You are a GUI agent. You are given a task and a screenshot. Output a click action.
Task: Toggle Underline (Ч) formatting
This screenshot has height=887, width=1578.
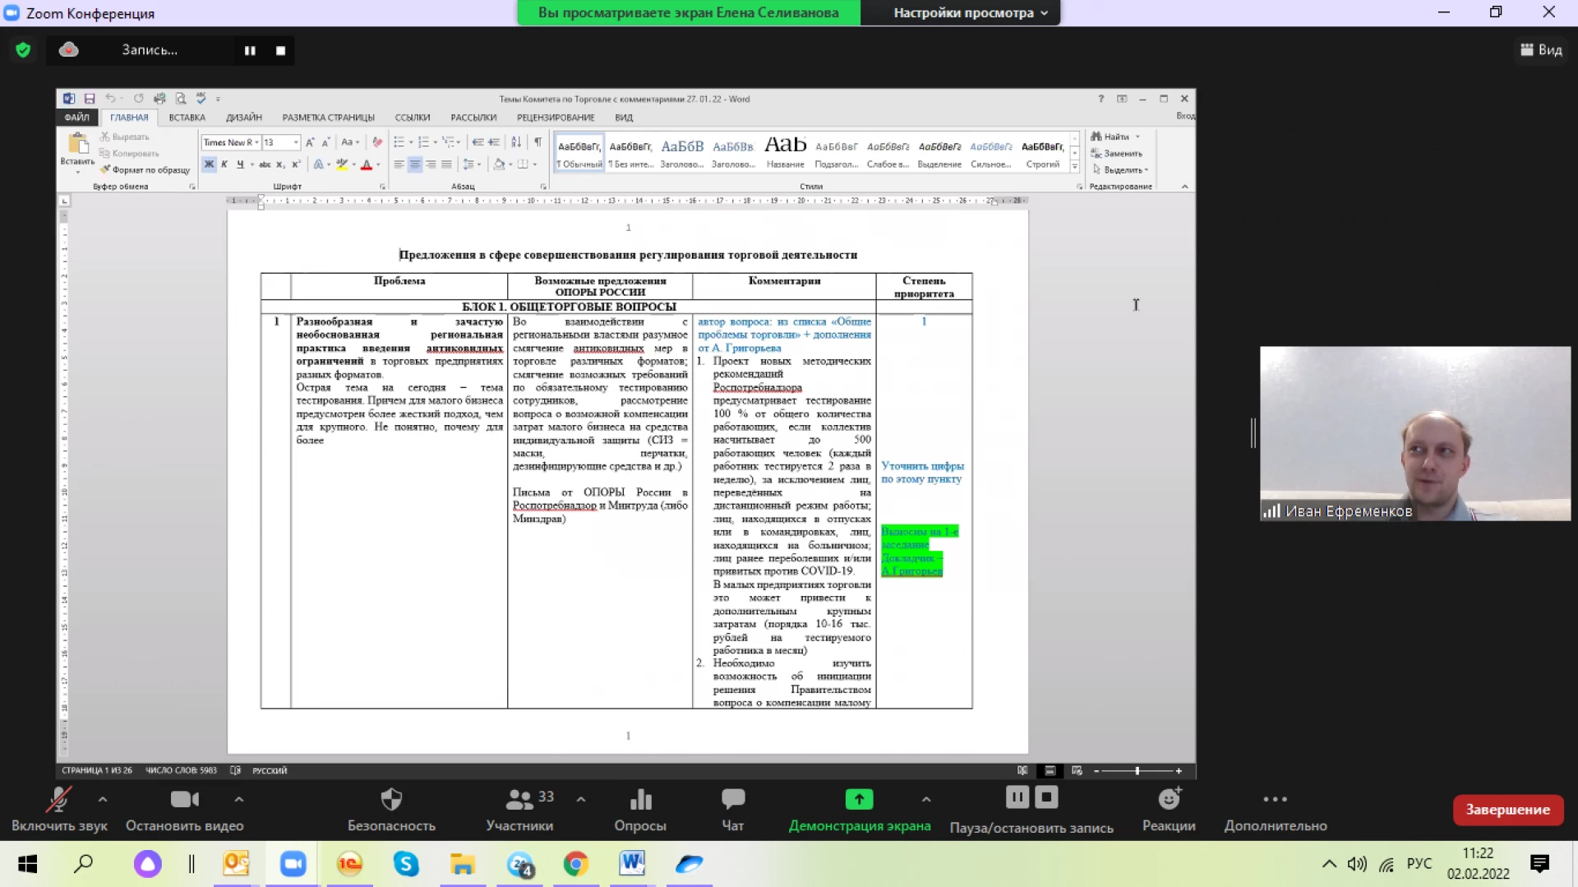[x=240, y=164]
